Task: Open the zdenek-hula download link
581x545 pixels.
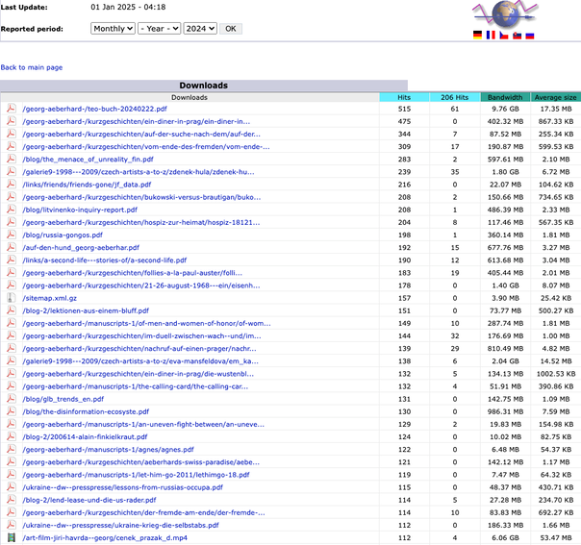Action: (x=139, y=172)
